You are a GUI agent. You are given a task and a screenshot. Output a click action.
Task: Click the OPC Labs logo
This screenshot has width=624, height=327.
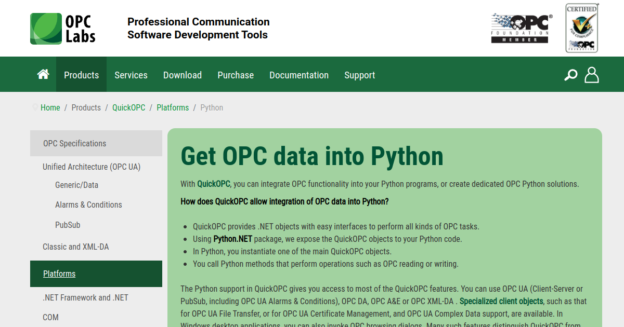(63, 29)
